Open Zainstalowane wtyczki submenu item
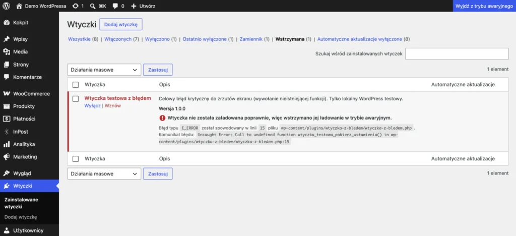 (21, 203)
